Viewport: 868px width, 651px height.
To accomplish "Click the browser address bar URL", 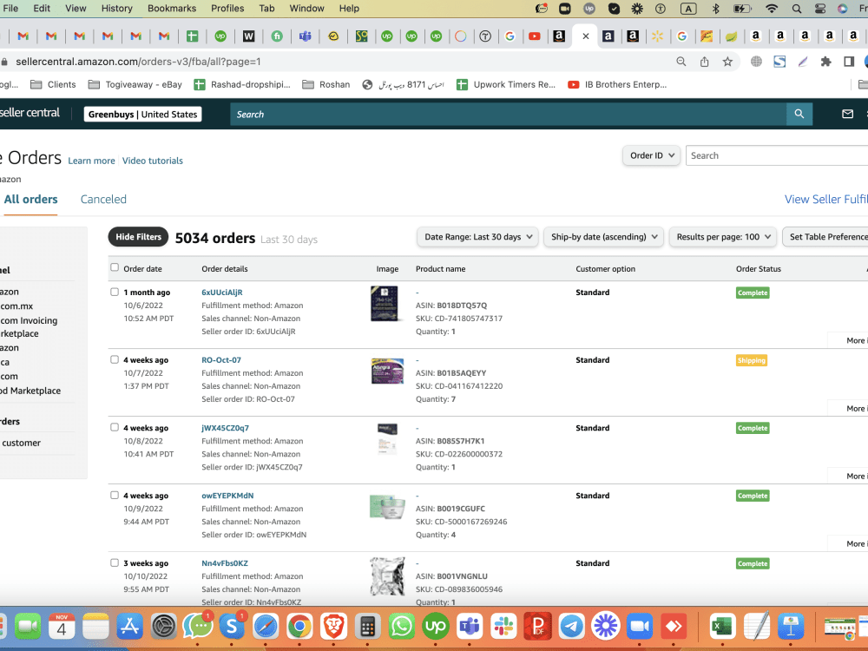I will coord(138,62).
